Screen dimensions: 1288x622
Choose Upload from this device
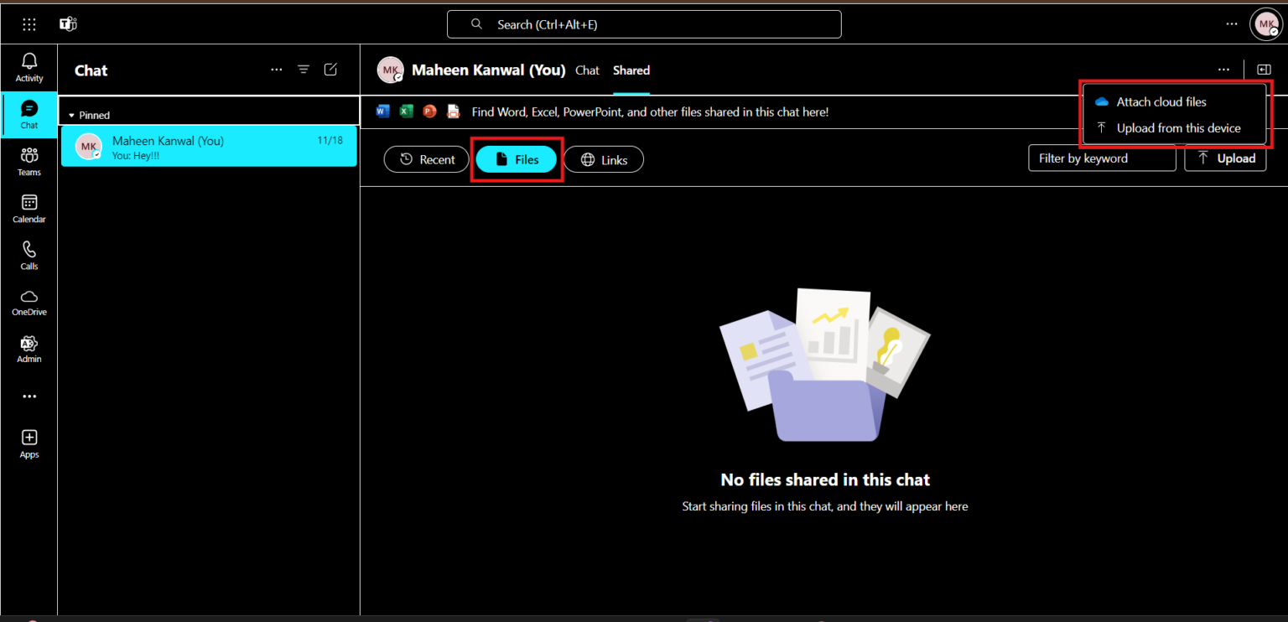[x=1177, y=128]
